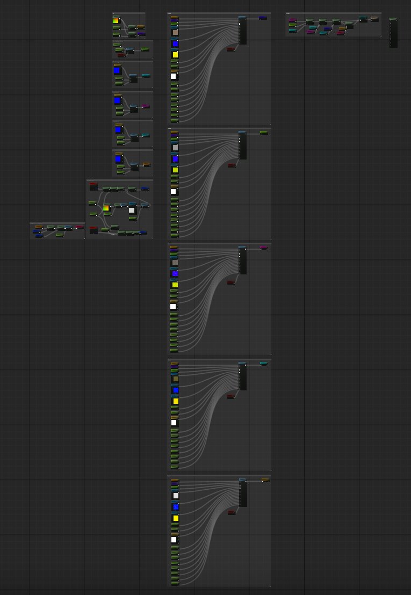Select the orange output node of the bottom large group
411x595 pixels.
tap(265, 481)
